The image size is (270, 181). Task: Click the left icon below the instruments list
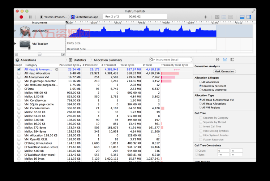[16, 54]
